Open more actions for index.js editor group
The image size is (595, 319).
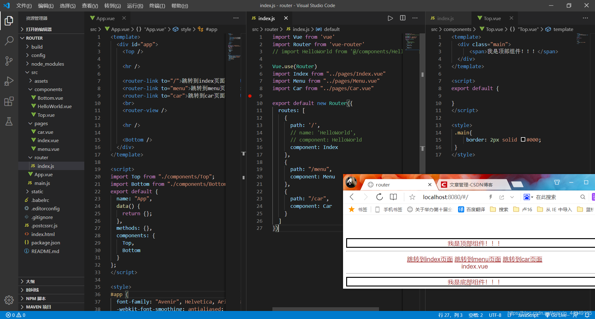pyautogui.click(x=415, y=18)
